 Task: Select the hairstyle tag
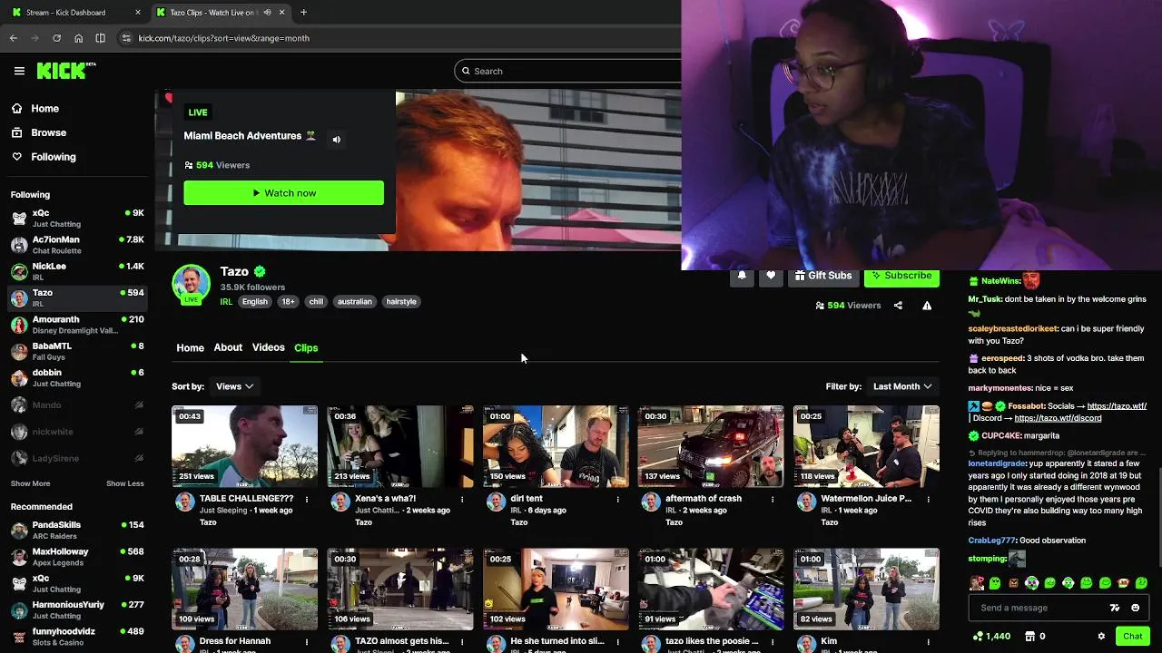[x=401, y=302]
